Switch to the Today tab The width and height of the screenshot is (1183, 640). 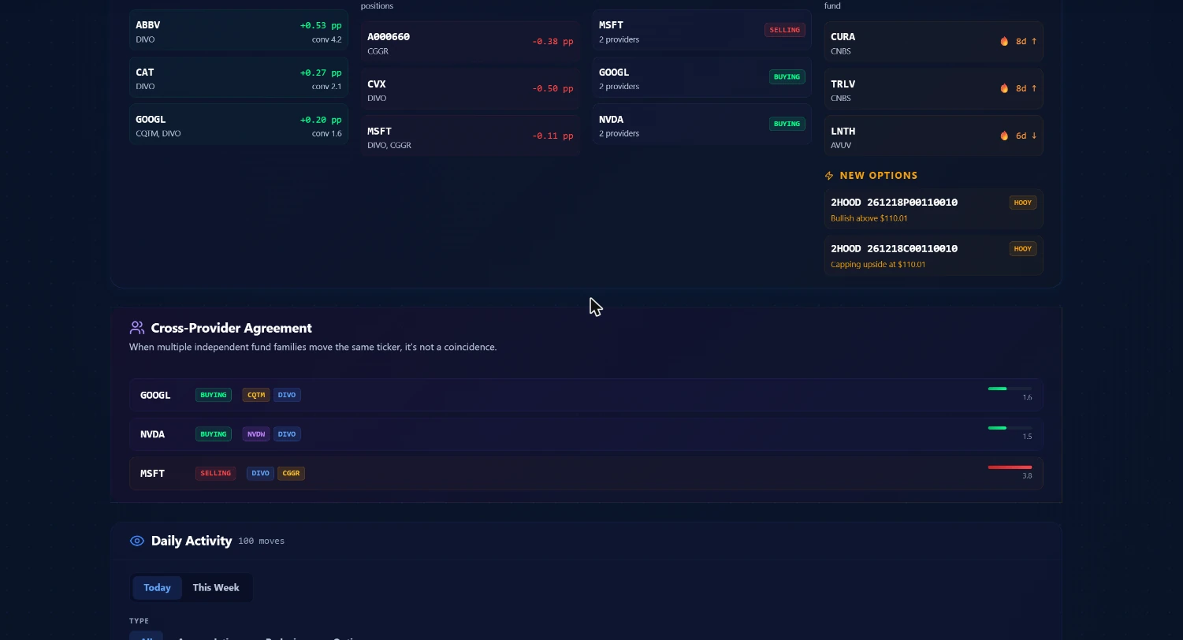coord(157,587)
